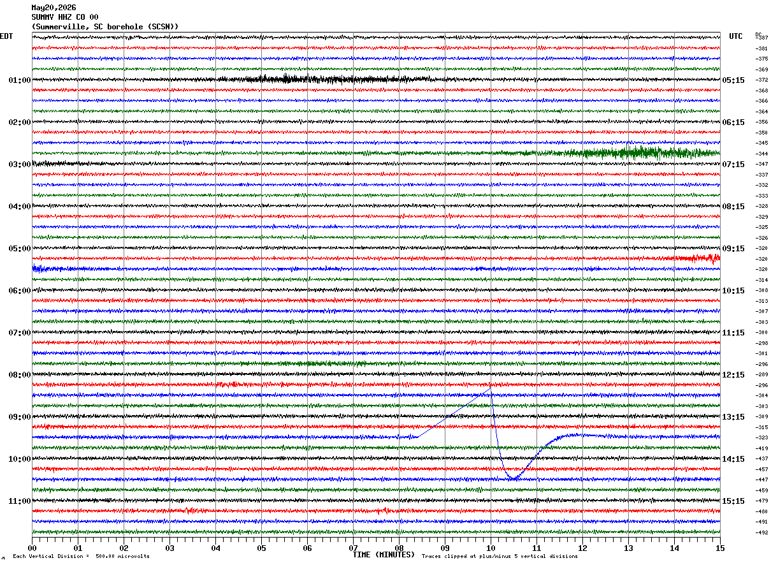This screenshot has width=771, height=565.
Task: Select the SUMMV HHZ CO 00 station label
Action: (x=65, y=17)
